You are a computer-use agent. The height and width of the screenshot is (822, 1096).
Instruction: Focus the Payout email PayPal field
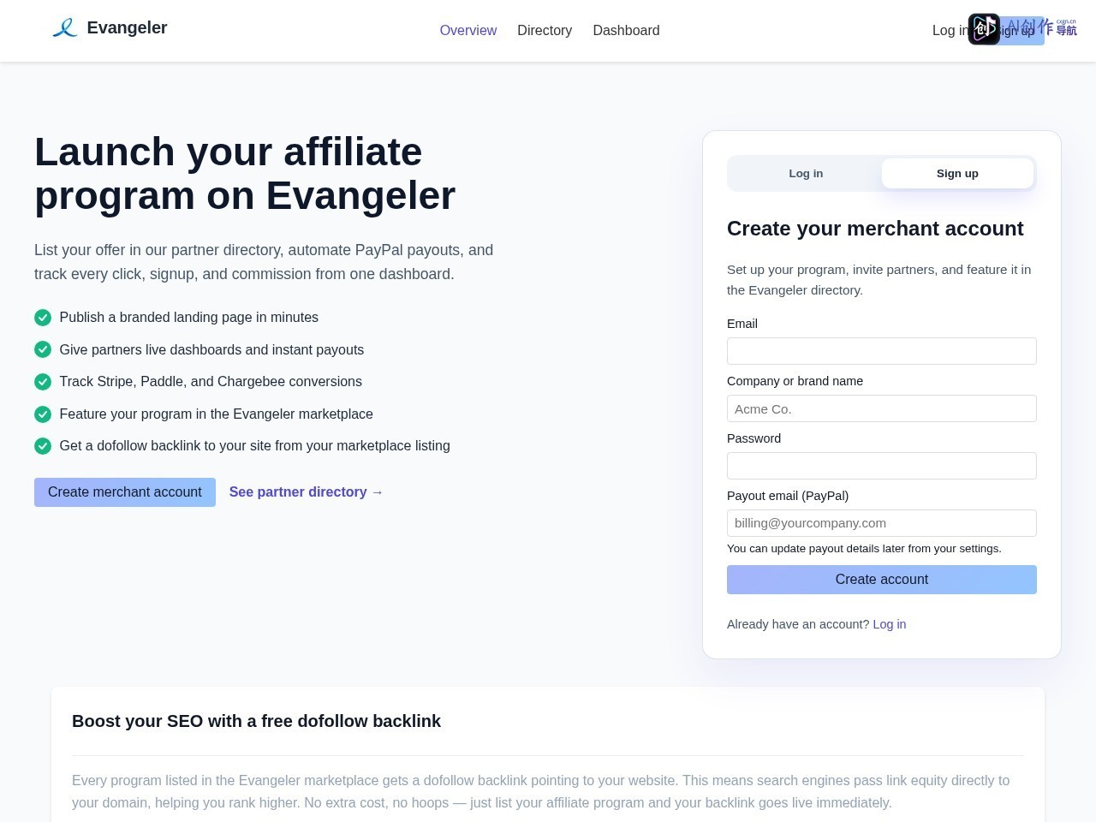click(x=882, y=523)
